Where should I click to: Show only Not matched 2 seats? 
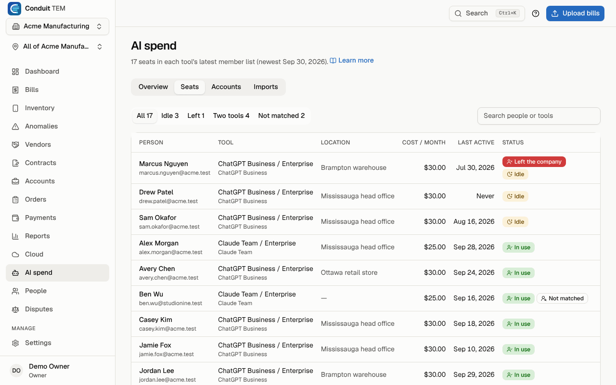point(282,115)
